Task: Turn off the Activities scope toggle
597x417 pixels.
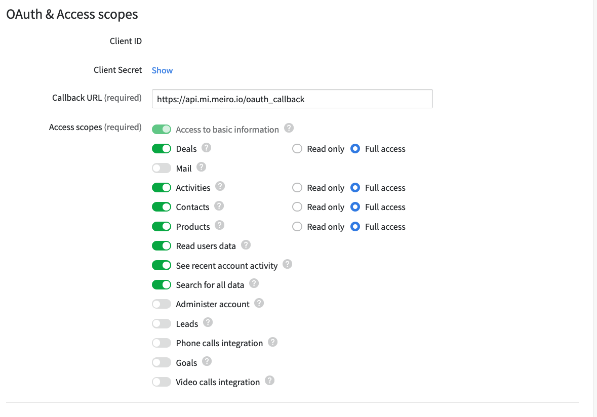Action: click(x=162, y=188)
